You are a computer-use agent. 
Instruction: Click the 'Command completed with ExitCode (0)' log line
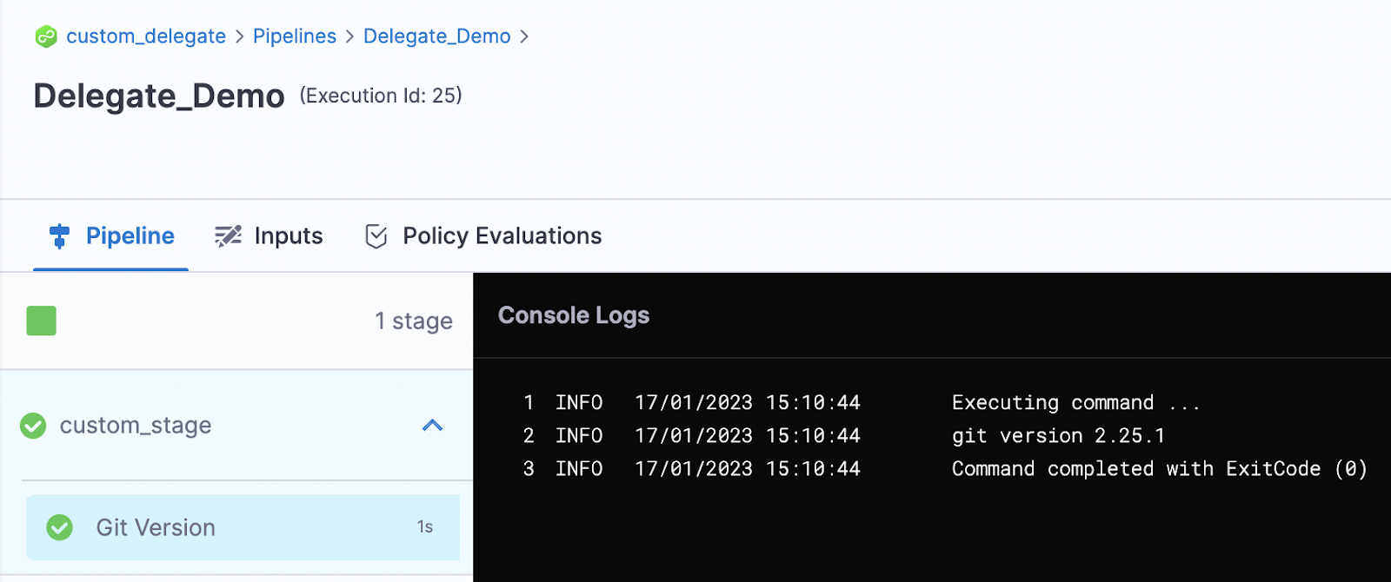(1158, 469)
